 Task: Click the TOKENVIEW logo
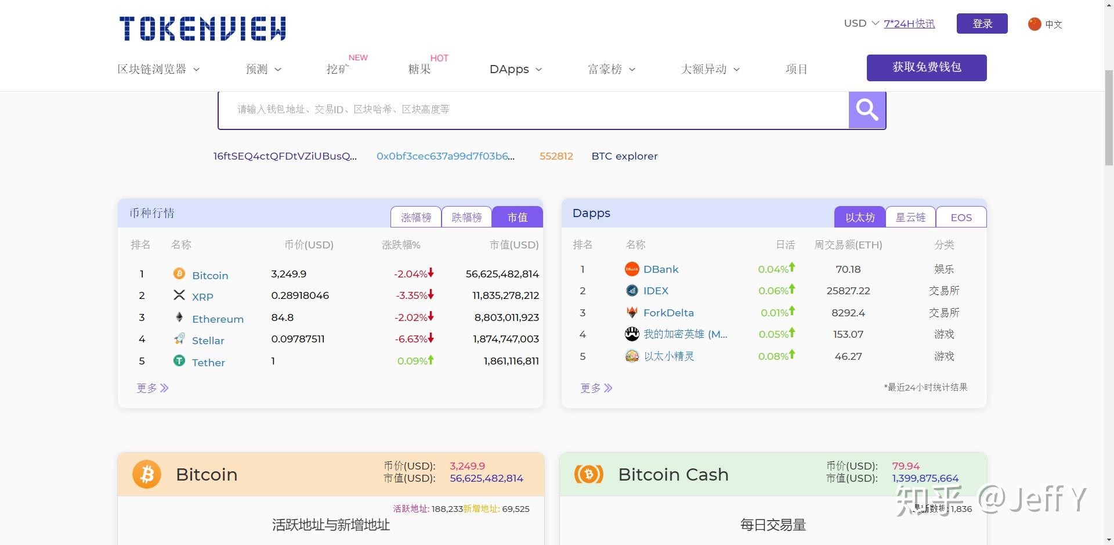point(202,28)
